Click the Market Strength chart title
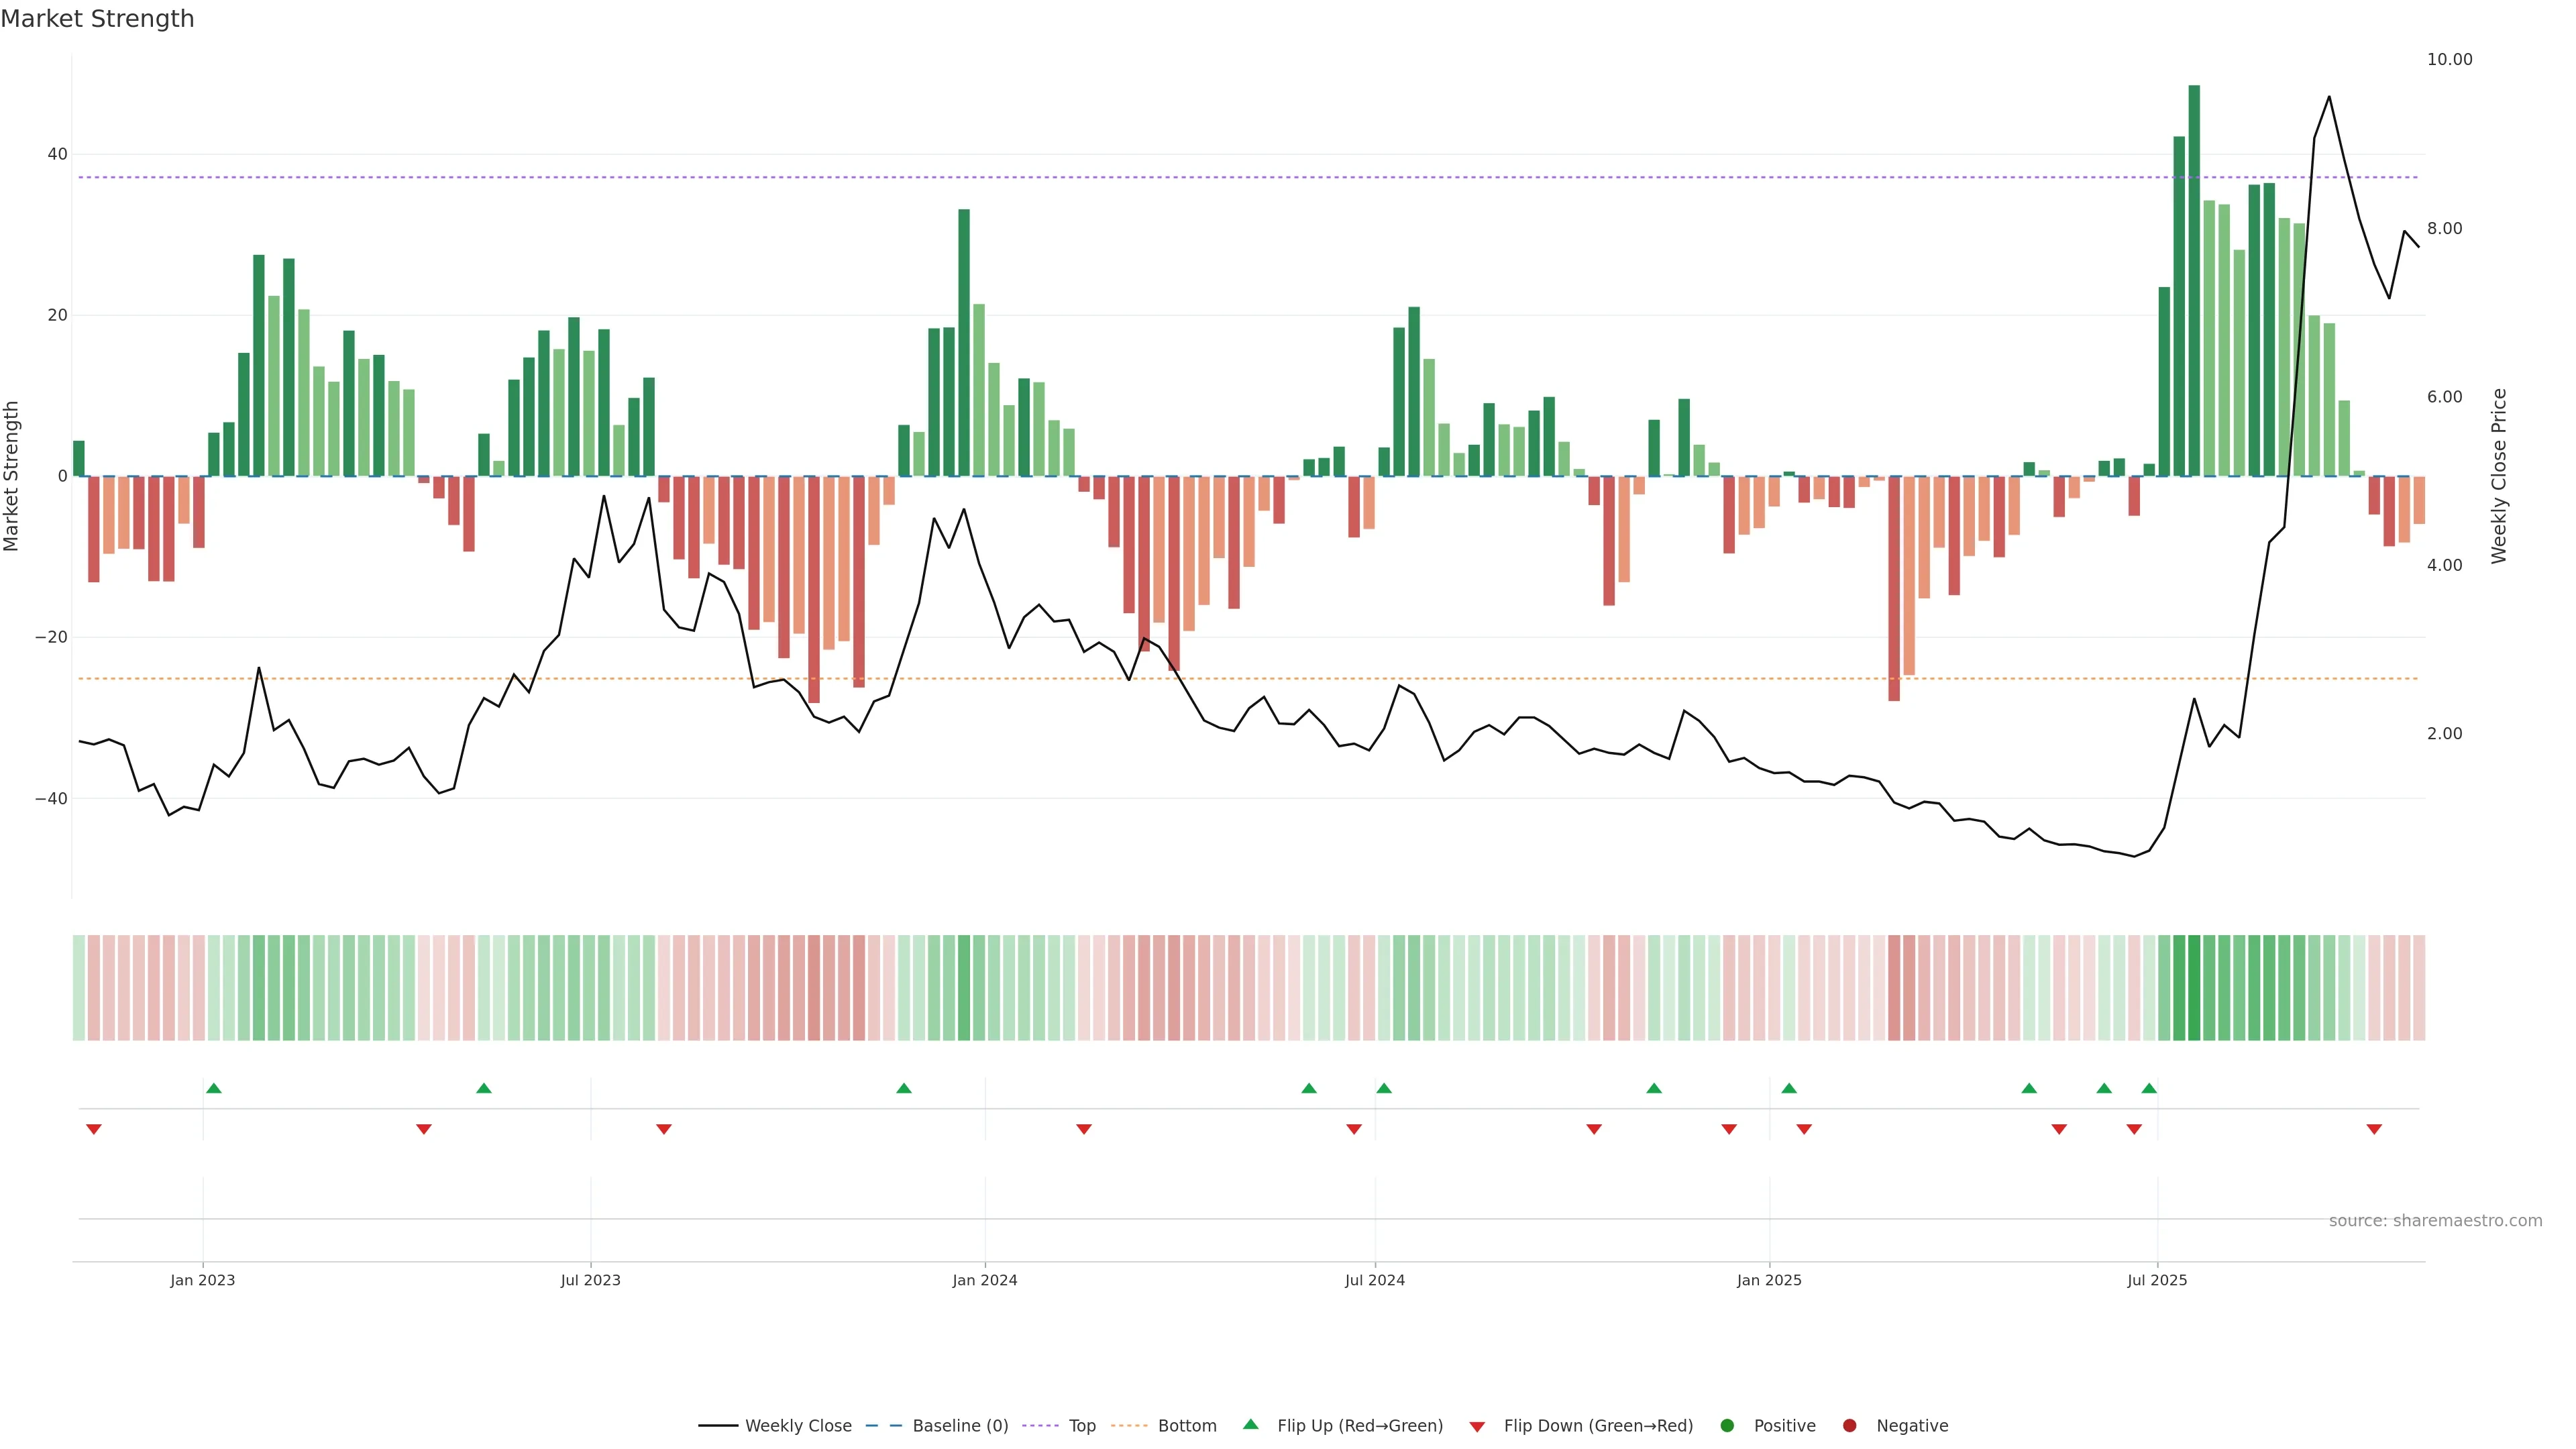Viewport: 2576px width, 1449px height. tap(97, 19)
